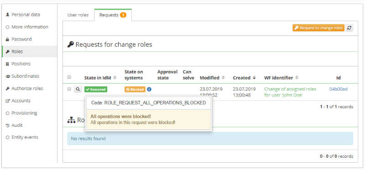The image size is (365, 170).
Task: Click the Modified date 23.07.2019 13:00:52
Action: click(211, 92)
